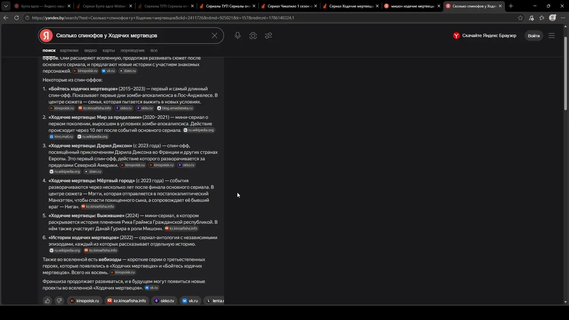Search by image with the camera icon

(x=253, y=36)
